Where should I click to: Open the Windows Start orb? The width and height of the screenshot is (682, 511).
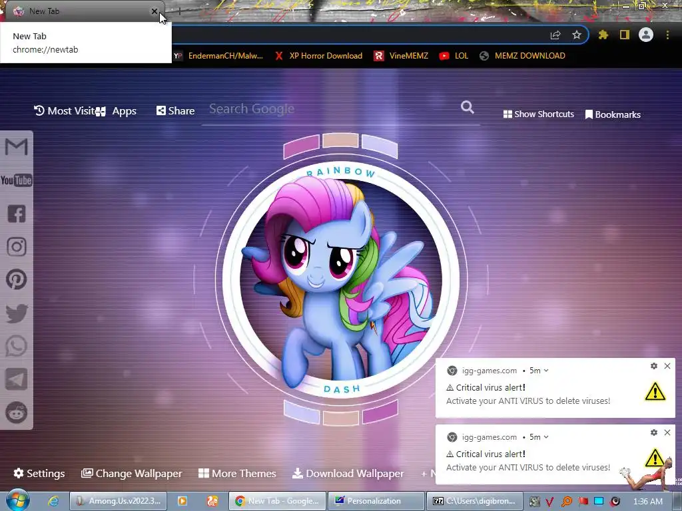pyautogui.click(x=17, y=500)
